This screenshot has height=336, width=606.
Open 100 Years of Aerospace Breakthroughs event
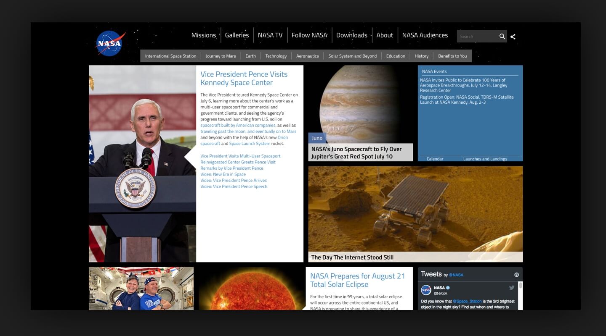464,85
